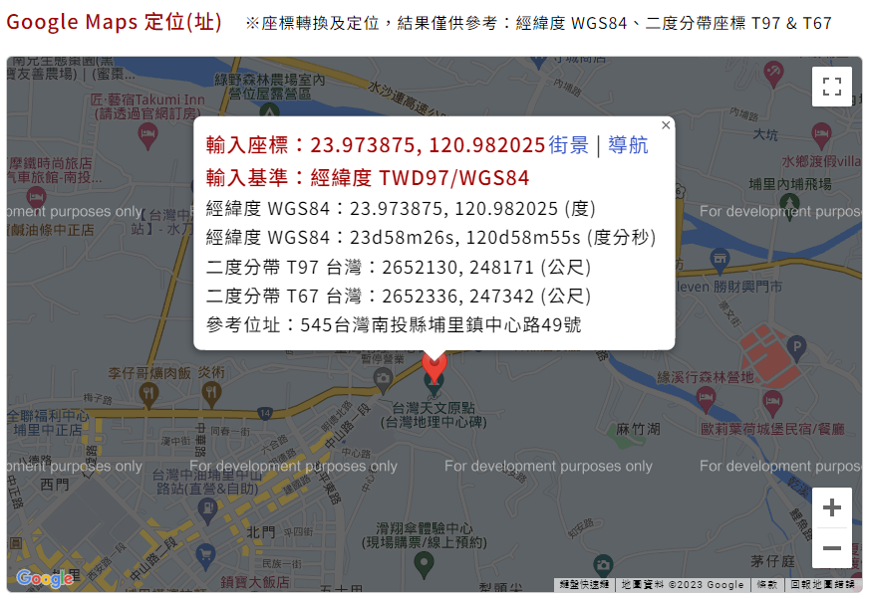Screen dimensions: 869x602
Task: Click 茅仔庭 place label
Action: 772,561
